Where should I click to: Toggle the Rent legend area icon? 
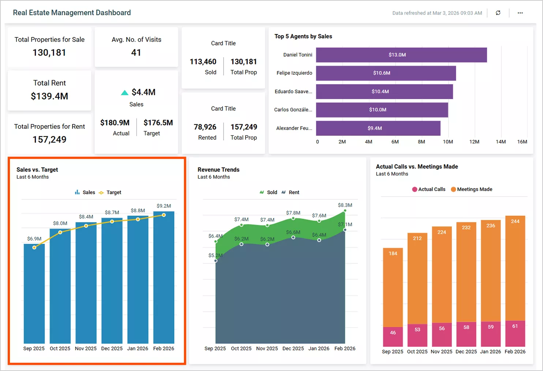(x=284, y=192)
